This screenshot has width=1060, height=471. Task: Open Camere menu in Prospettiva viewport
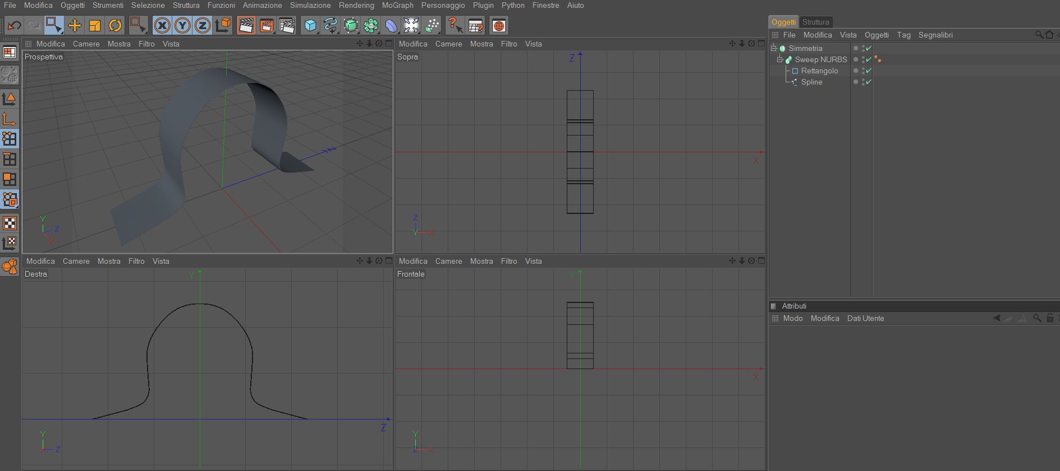(86, 44)
